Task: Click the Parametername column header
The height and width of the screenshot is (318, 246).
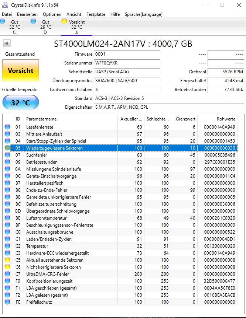Action: coord(71,119)
